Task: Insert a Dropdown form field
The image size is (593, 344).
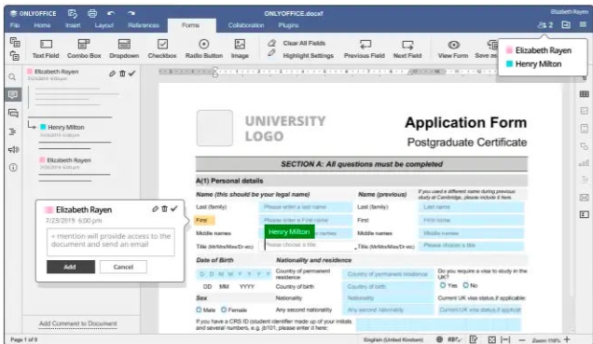Action: 124,49
